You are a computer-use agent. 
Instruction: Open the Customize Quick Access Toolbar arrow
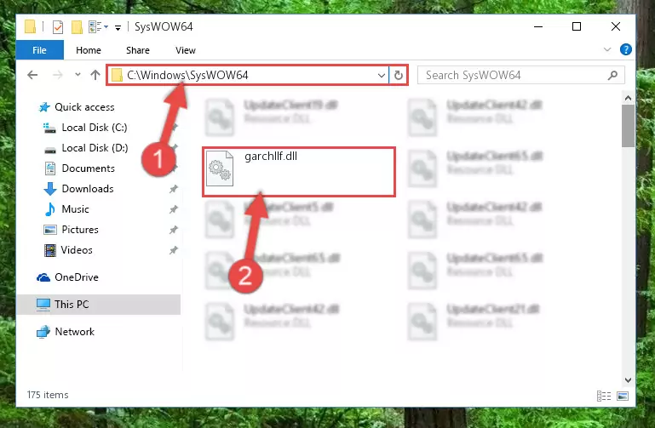[x=118, y=28]
